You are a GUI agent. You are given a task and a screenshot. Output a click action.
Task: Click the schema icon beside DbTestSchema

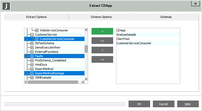(x=32, y=43)
